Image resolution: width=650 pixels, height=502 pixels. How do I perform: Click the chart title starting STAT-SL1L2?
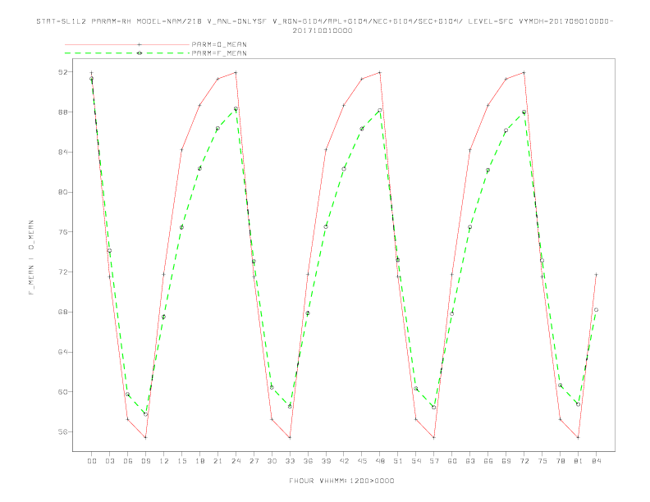click(x=324, y=21)
